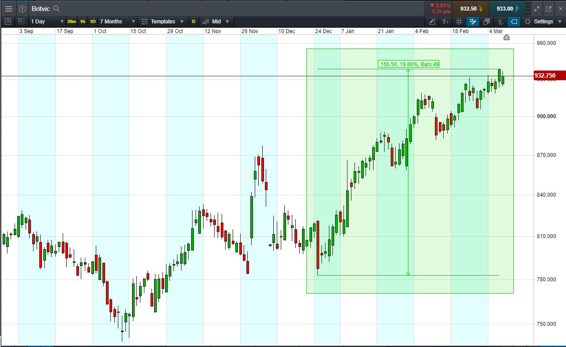The image size is (566, 347).
Task: Click the yellow D button
Action: (x=193, y=21)
